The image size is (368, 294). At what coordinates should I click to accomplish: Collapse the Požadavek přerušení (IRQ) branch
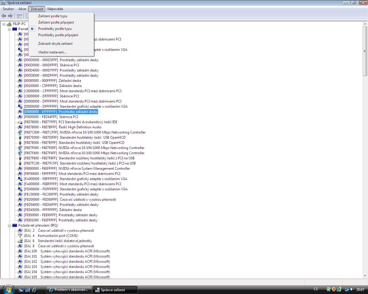click(9, 225)
